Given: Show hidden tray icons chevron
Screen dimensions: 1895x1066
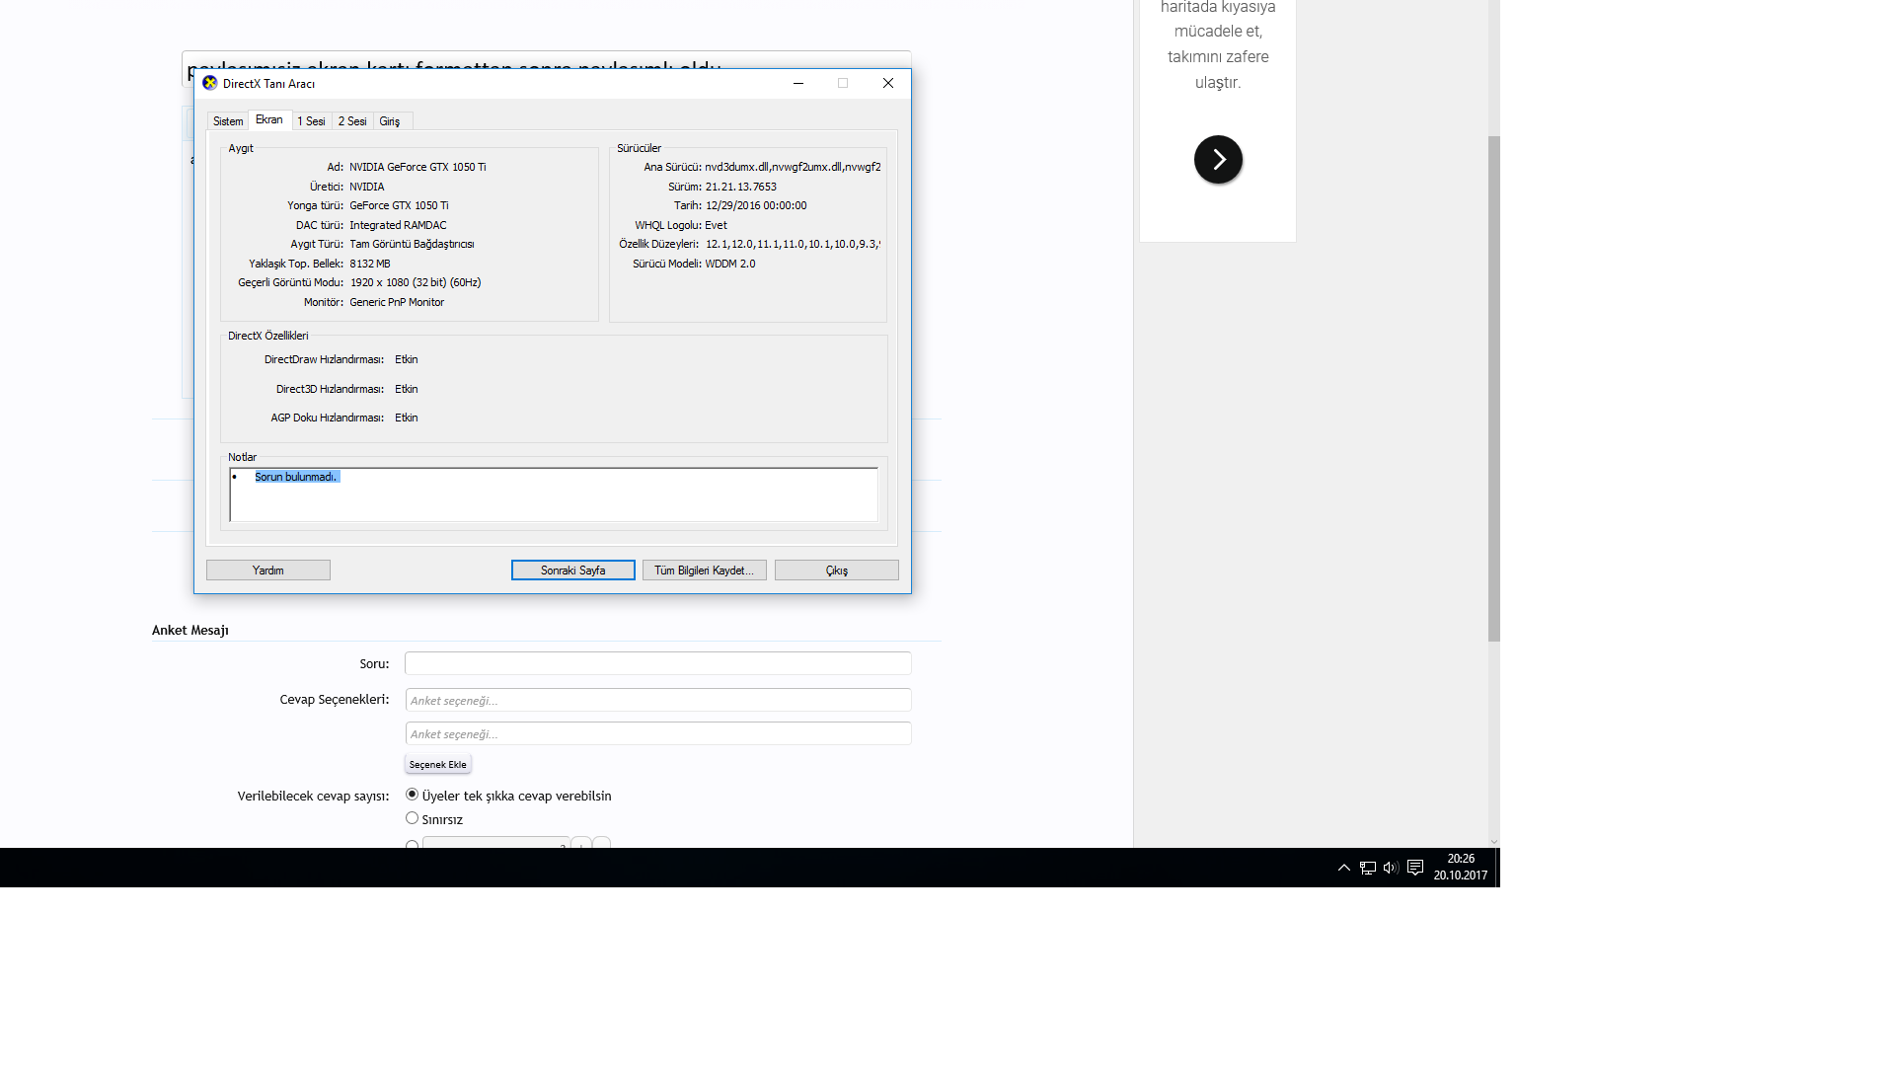Looking at the screenshot, I should (1343, 868).
